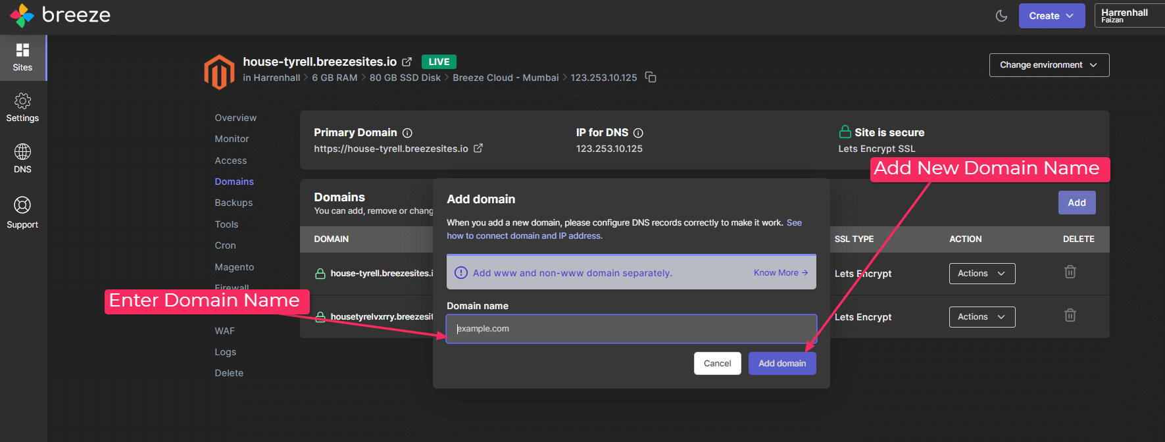Click the DELETE column header

coord(1079,239)
